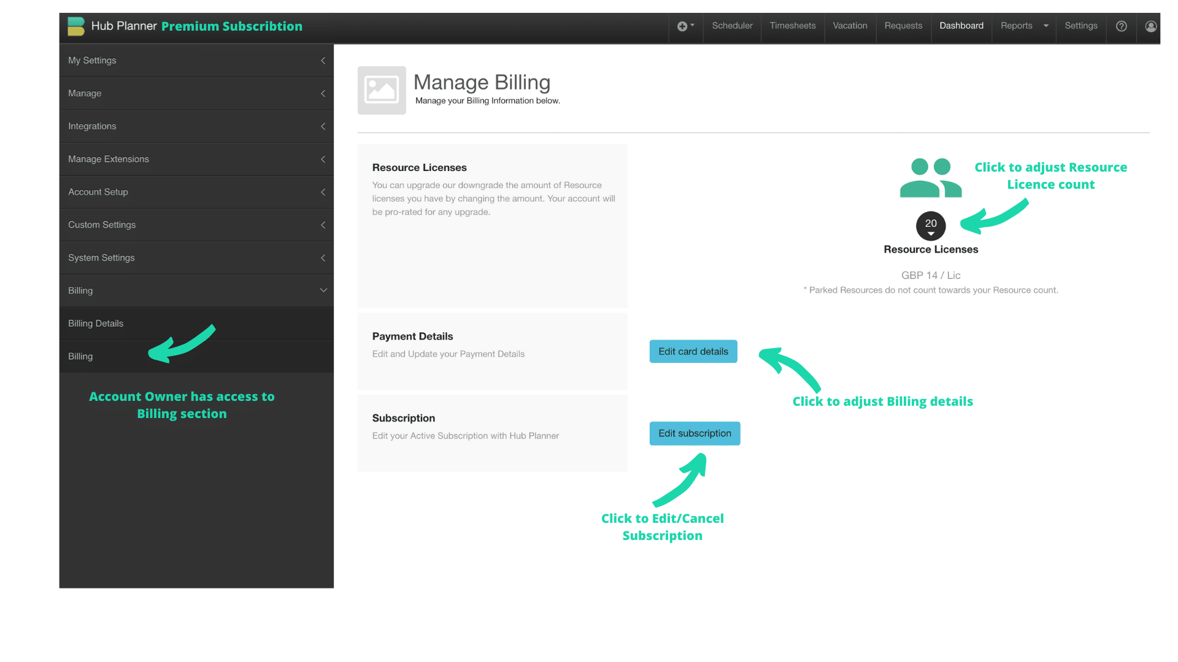This screenshot has height=662, width=1178.
Task: Switch to the Scheduler tab
Action: click(731, 26)
